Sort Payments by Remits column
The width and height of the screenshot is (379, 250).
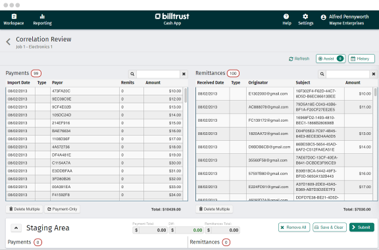tap(128, 83)
